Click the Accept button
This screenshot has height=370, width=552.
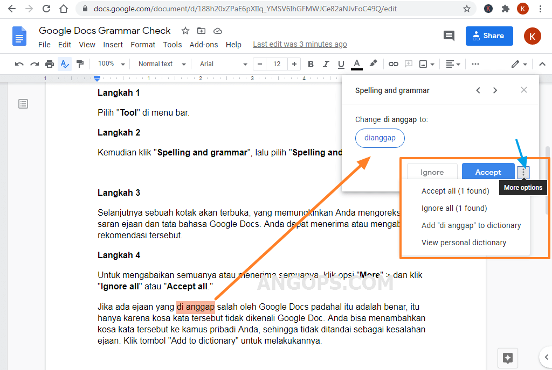point(488,172)
